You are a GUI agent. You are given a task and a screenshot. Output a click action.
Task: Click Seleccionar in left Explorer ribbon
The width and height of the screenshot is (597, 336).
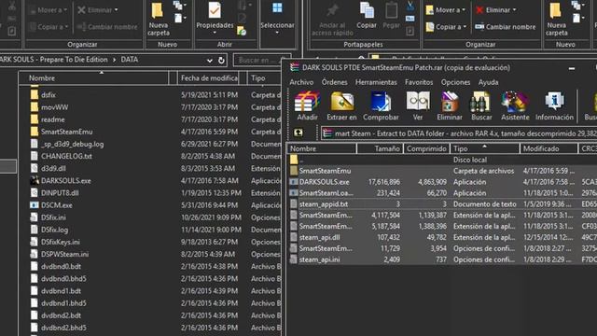tap(277, 19)
